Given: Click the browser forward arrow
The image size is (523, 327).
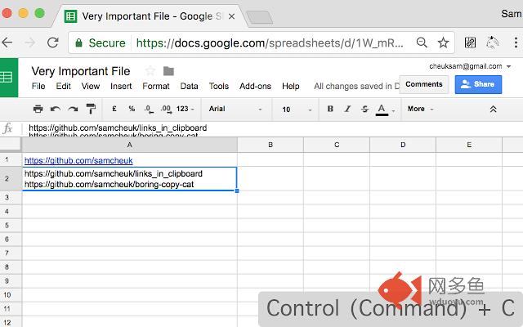Looking at the screenshot, I should [30, 43].
